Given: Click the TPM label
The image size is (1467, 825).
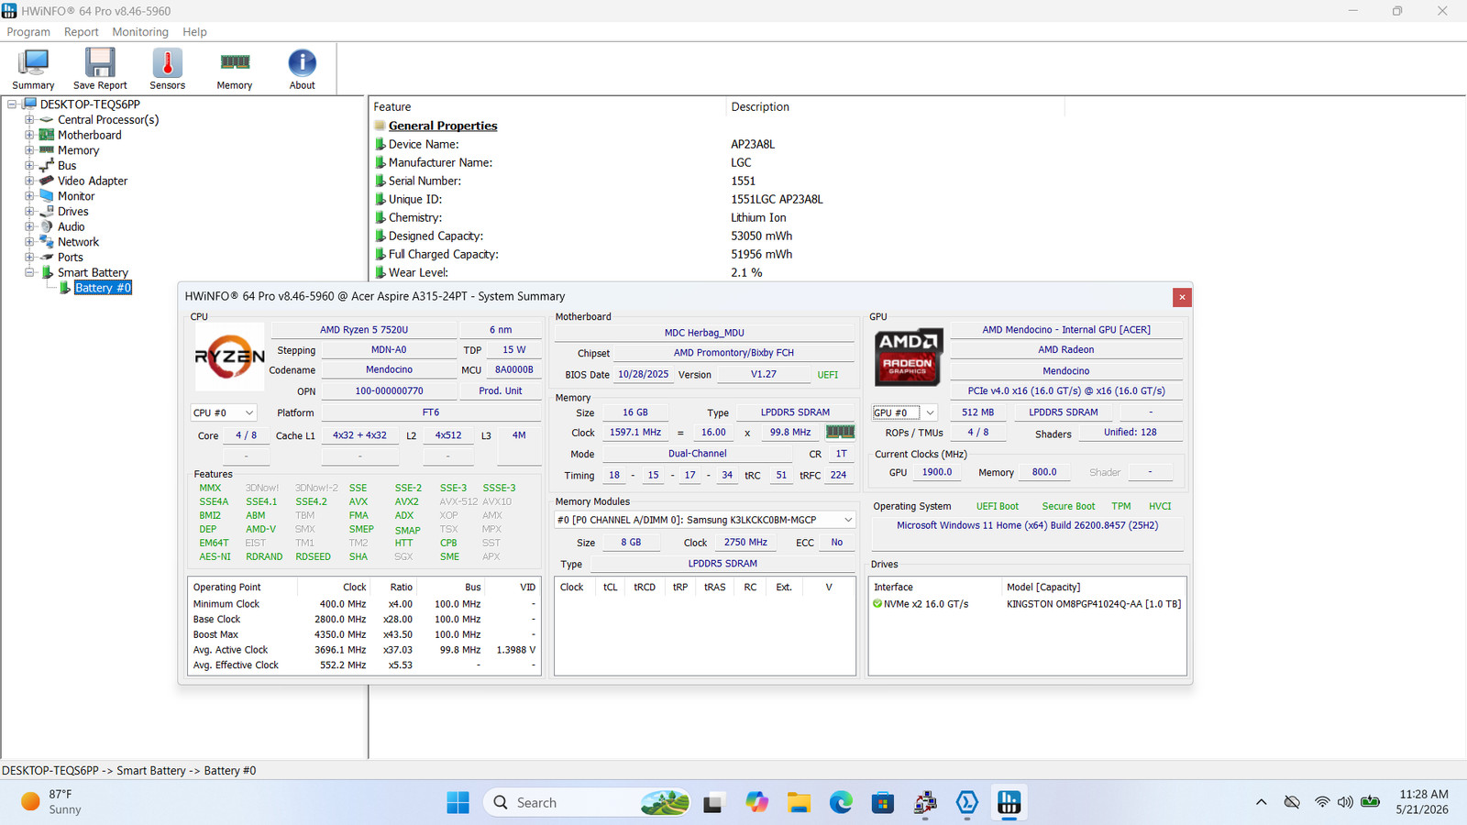Looking at the screenshot, I should tap(1120, 506).
